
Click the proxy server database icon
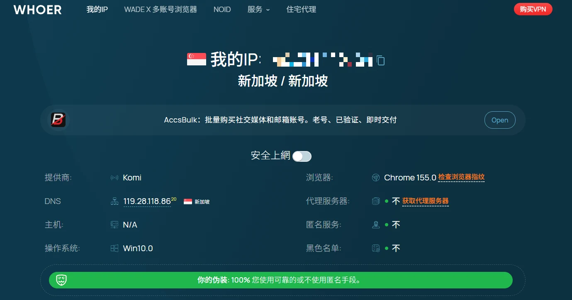(376, 202)
